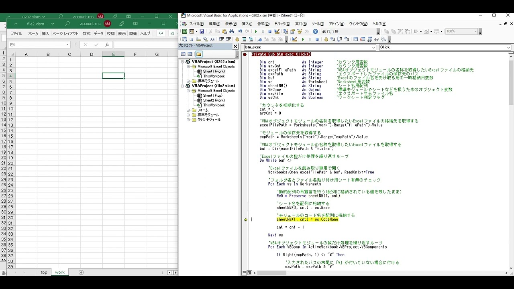Click the AM account avatar of file2.xlsm
514x289 pixels.
point(107,24)
